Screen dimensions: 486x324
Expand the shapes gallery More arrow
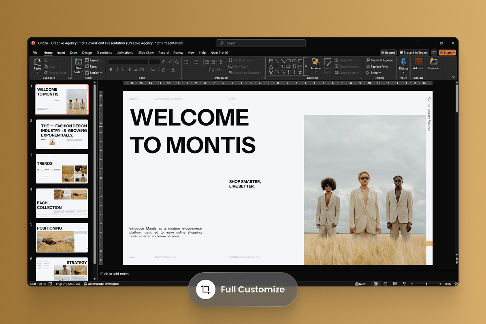(x=306, y=66)
